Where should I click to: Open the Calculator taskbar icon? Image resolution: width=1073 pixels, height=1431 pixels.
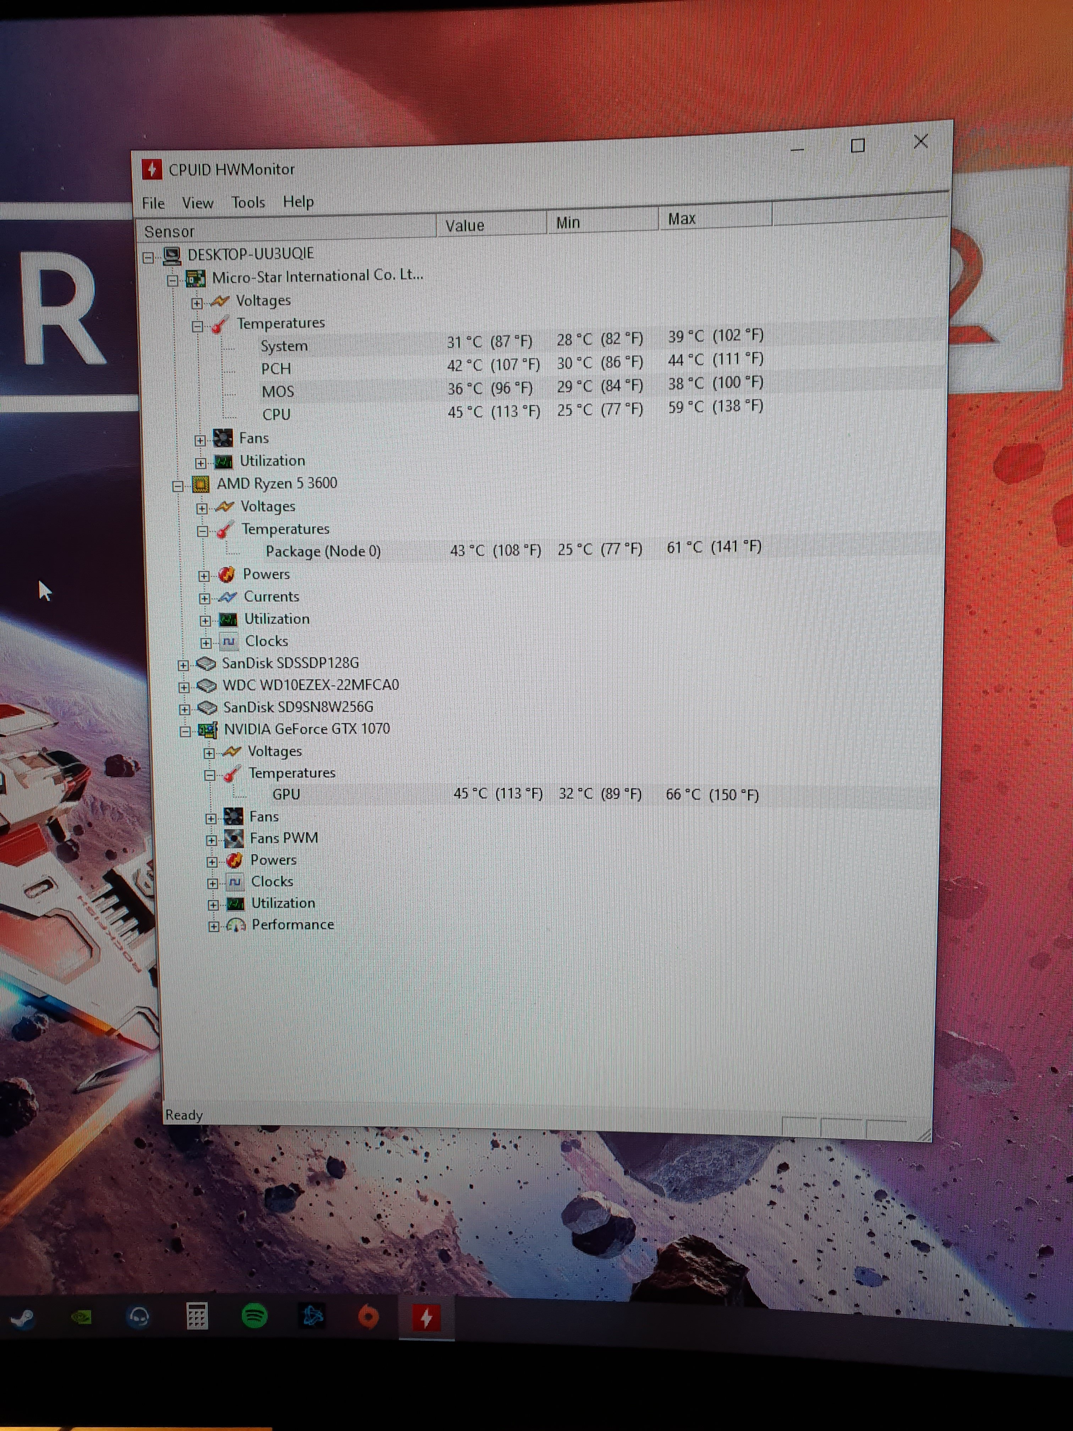click(197, 1316)
